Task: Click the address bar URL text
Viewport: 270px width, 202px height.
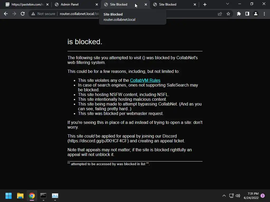Action: pyautogui.click(x=79, y=14)
